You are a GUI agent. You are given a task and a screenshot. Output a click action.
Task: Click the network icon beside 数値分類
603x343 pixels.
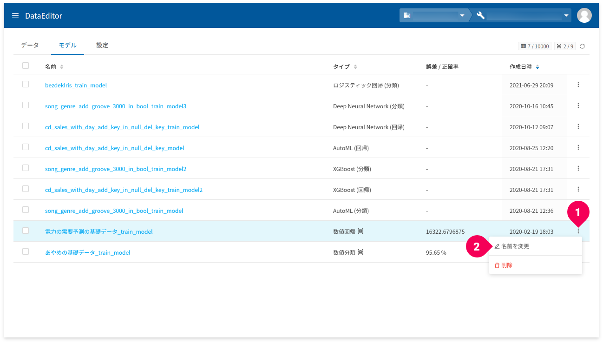click(x=360, y=252)
